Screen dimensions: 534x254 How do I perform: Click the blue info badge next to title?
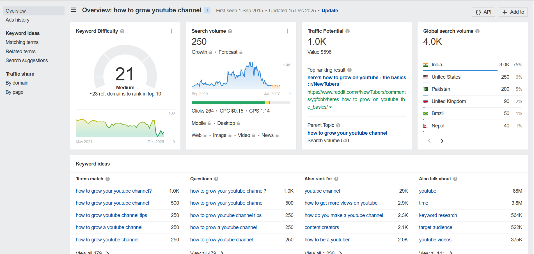tap(207, 10)
